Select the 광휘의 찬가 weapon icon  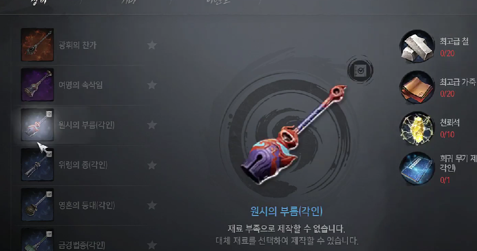37,45
